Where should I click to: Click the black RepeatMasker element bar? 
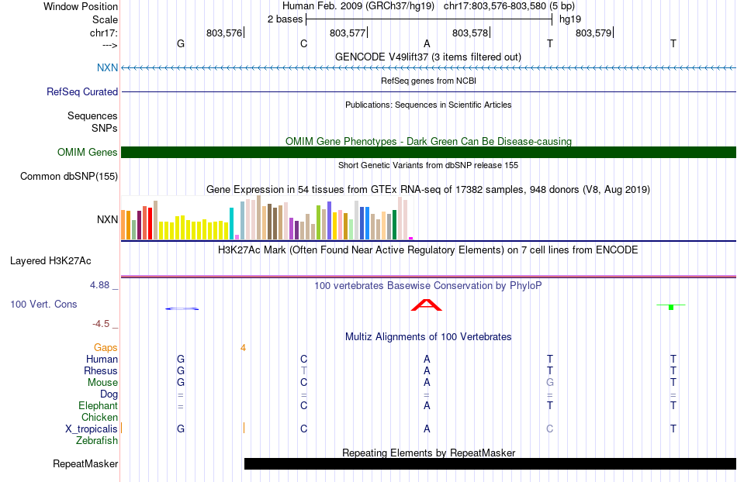(490, 463)
